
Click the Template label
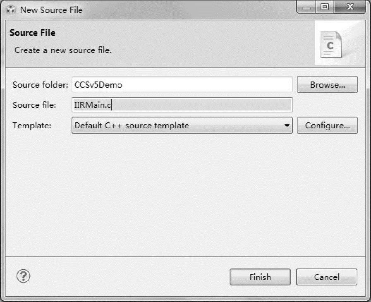32,125
